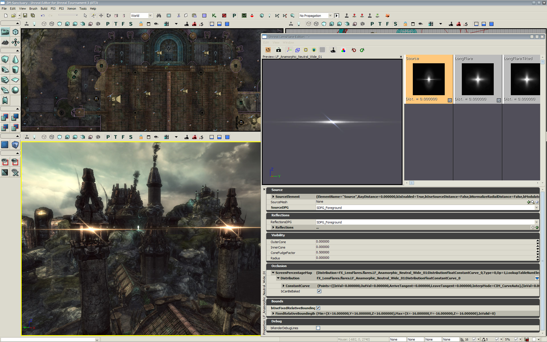Screen dimensions: 547x342
Task: Click the P perspective view button in the top-left viewport toolbar
Action: [108, 24]
